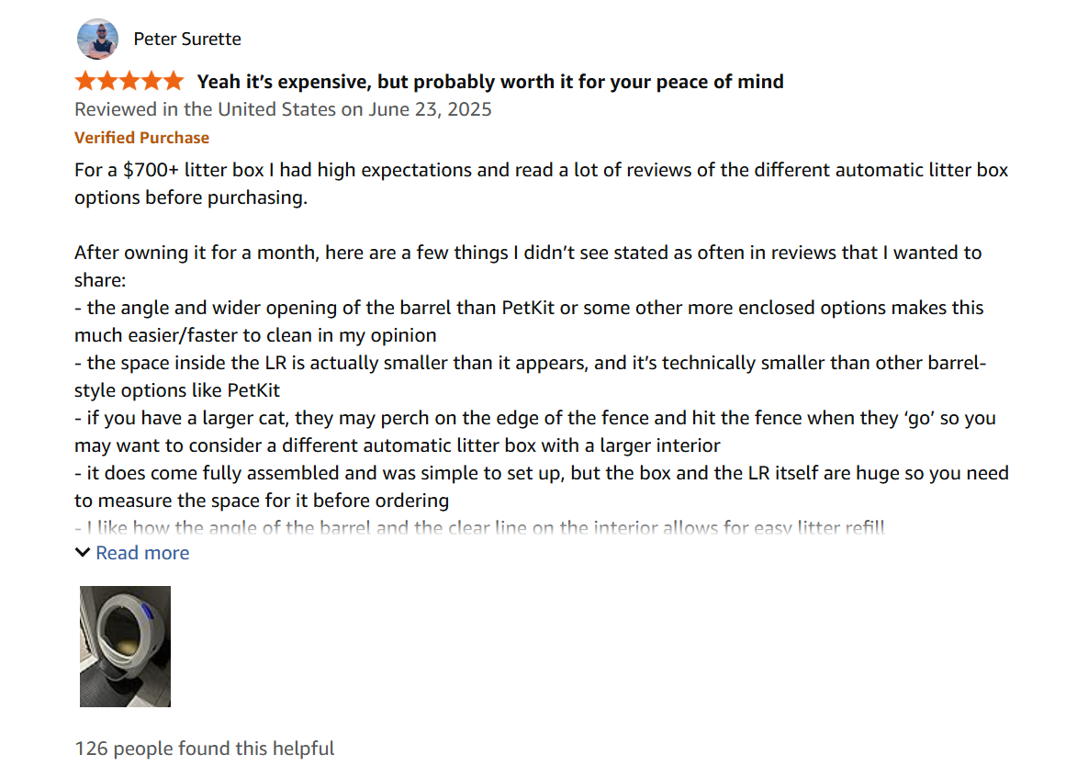Click Peter Surette's profile avatar
Screen dimensions: 1066x766
click(x=96, y=39)
